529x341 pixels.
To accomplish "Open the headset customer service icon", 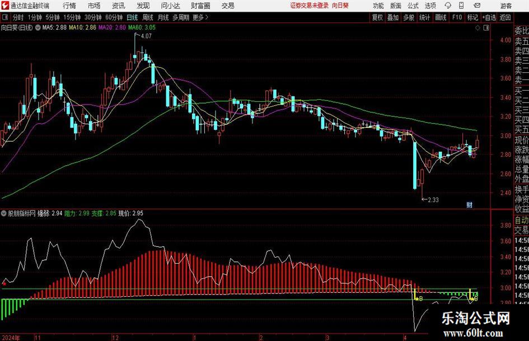I will (x=448, y=6).
